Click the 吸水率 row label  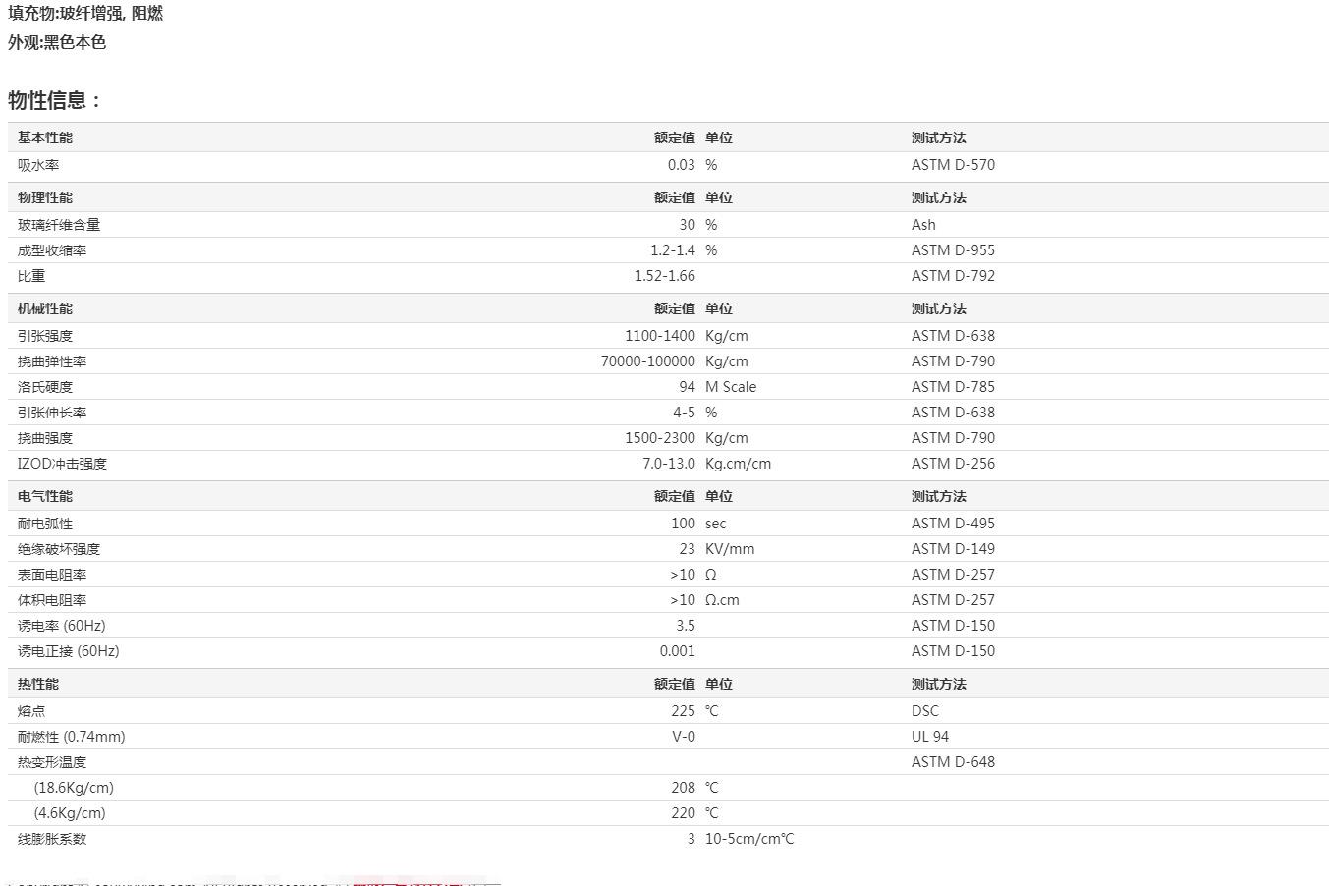(x=38, y=165)
